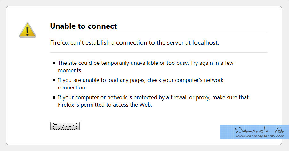Click the second bullet square marker
Image resolution: width=289 pixels, height=151 pixels.
click(54, 80)
